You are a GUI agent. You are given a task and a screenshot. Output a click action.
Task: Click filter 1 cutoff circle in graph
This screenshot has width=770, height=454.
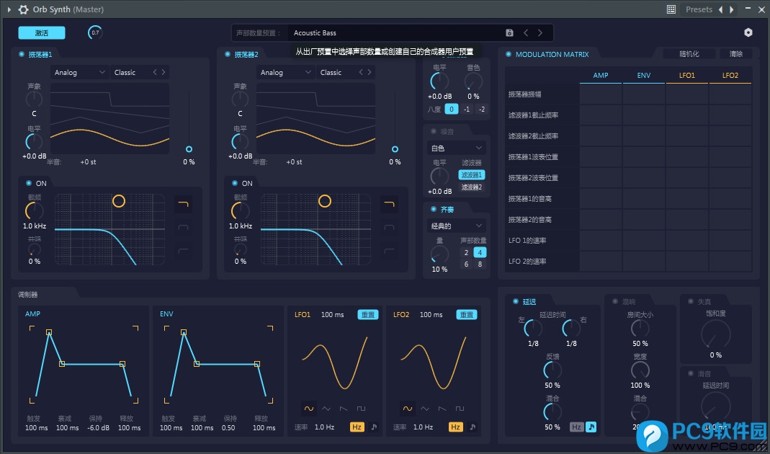pos(119,201)
